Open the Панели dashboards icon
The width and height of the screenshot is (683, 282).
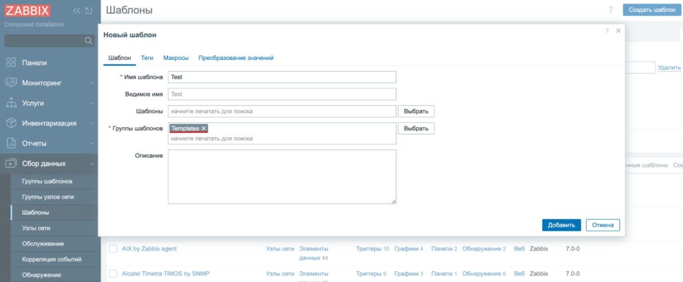pos(11,63)
